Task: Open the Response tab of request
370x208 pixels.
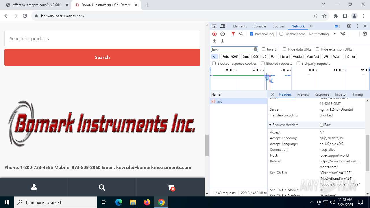Action: pos(322,94)
